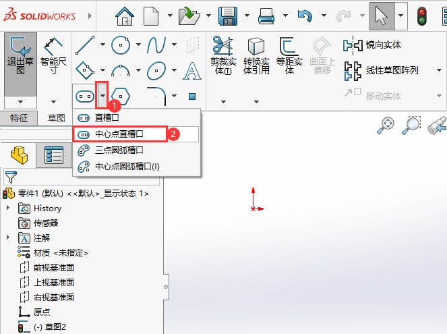Select the Ellipse sketch tool
The image size is (447, 334).
[156, 70]
